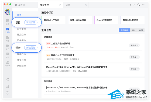This screenshot has height=102, width=151.
Task: Expand 未完成 dropdown for 工作流产品改版设计
Action: [x=134, y=45]
